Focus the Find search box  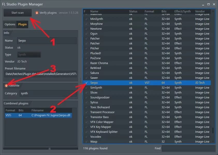click(x=188, y=148)
